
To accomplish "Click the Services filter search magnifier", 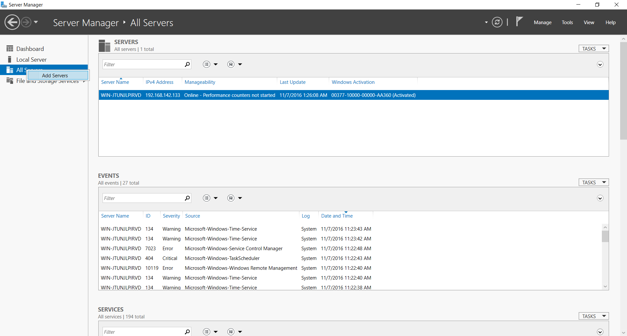I will tap(187, 332).
